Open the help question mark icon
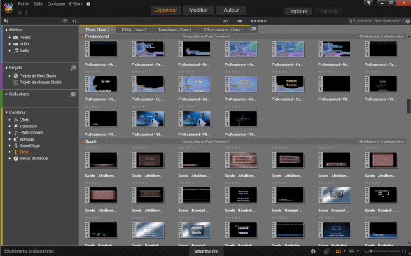This screenshot has width=411, height=256. coord(88,4)
